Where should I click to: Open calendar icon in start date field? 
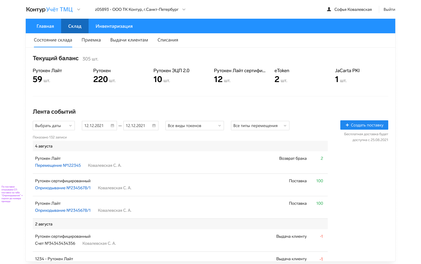(x=112, y=126)
